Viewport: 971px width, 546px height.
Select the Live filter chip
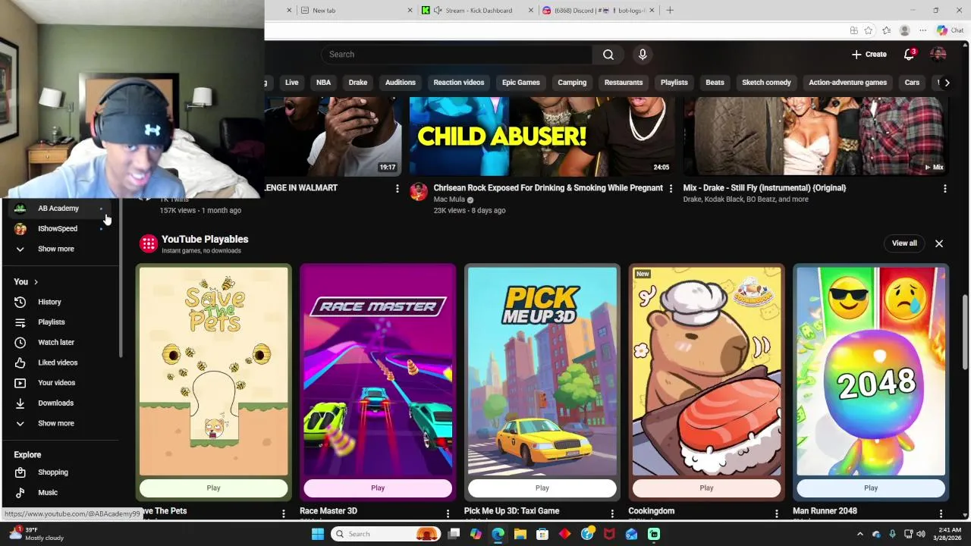click(x=291, y=83)
